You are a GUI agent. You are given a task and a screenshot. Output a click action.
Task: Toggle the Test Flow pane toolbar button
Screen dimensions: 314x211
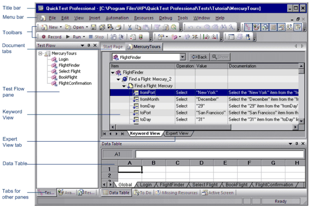coord(248,27)
